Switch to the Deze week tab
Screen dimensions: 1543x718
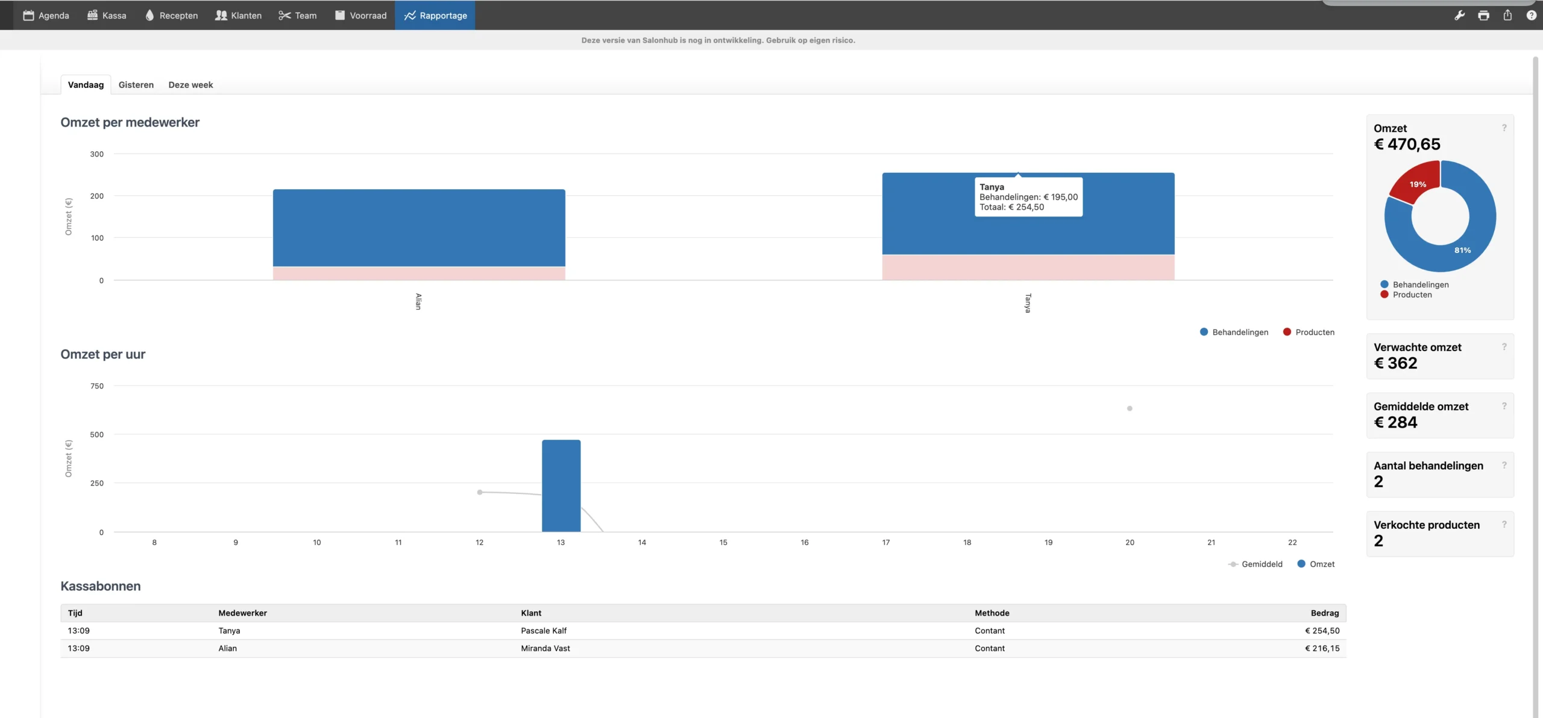pyautogui.click(x=190, y=85)
